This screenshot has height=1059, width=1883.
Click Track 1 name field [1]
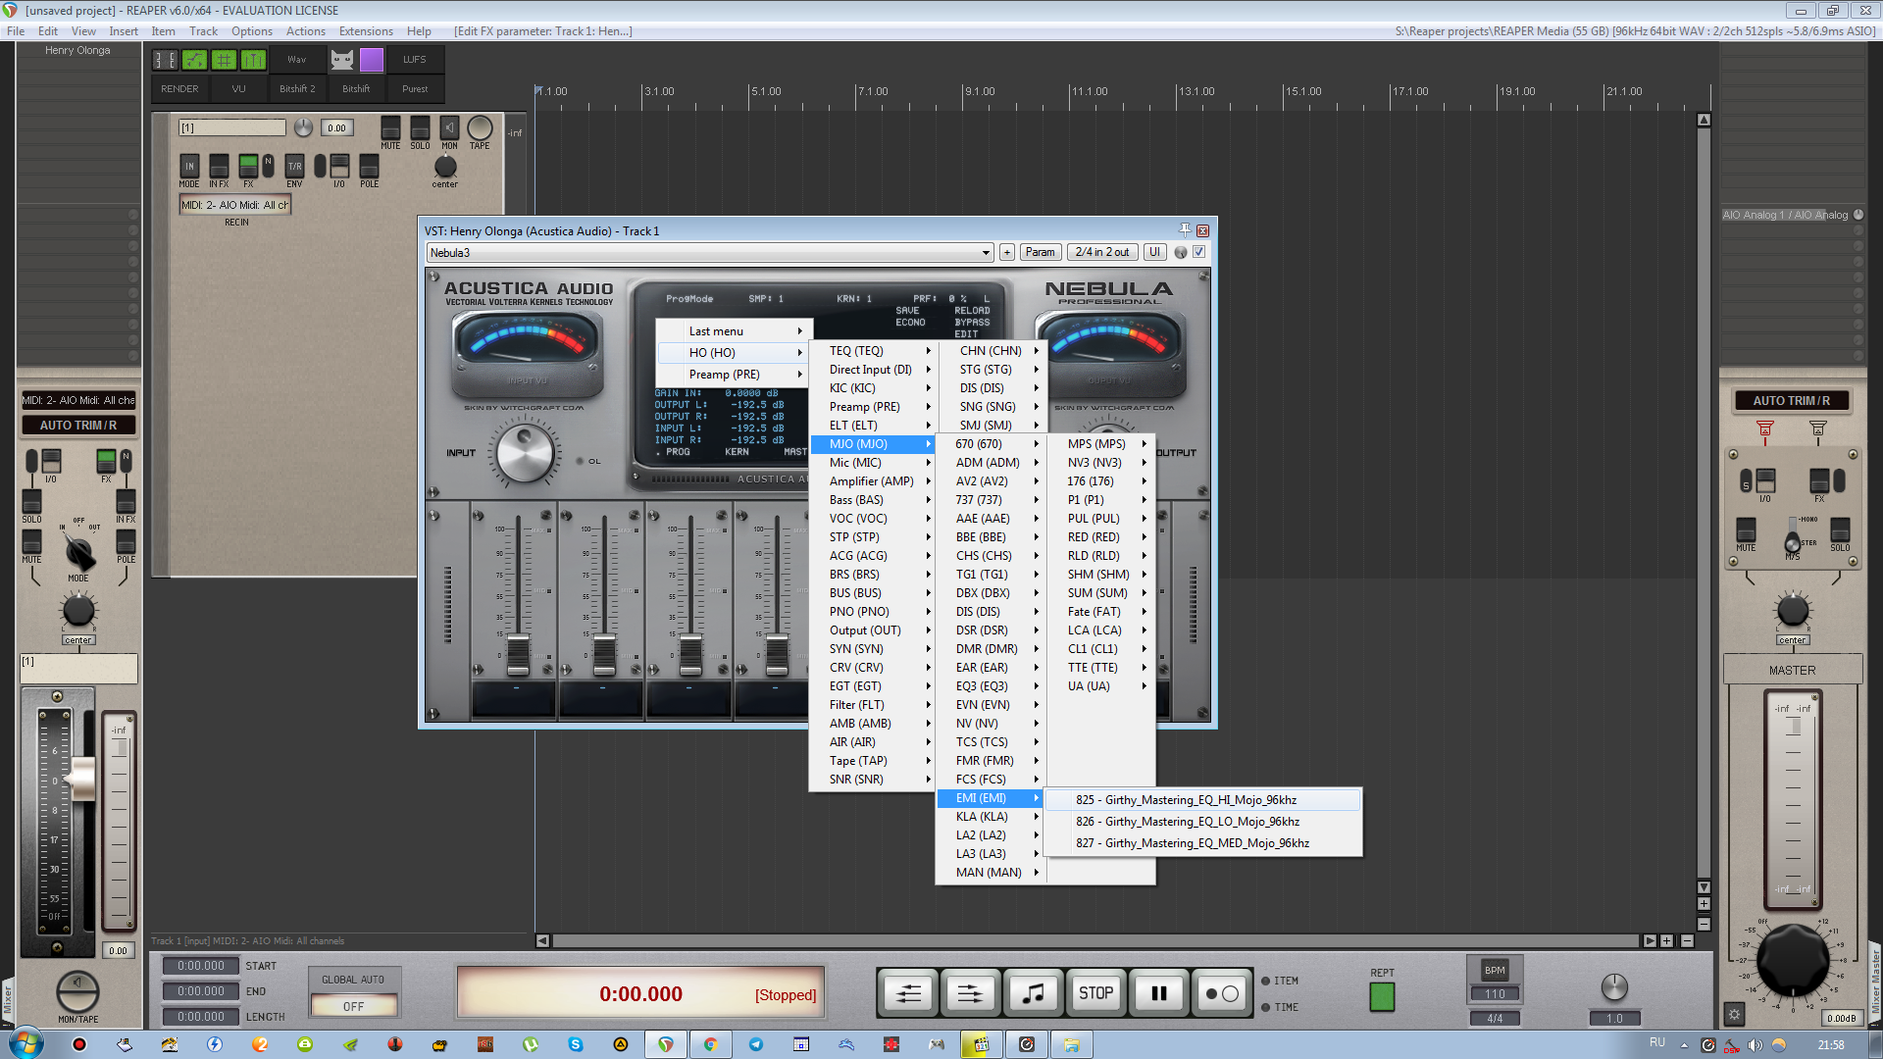coord(232,127)
